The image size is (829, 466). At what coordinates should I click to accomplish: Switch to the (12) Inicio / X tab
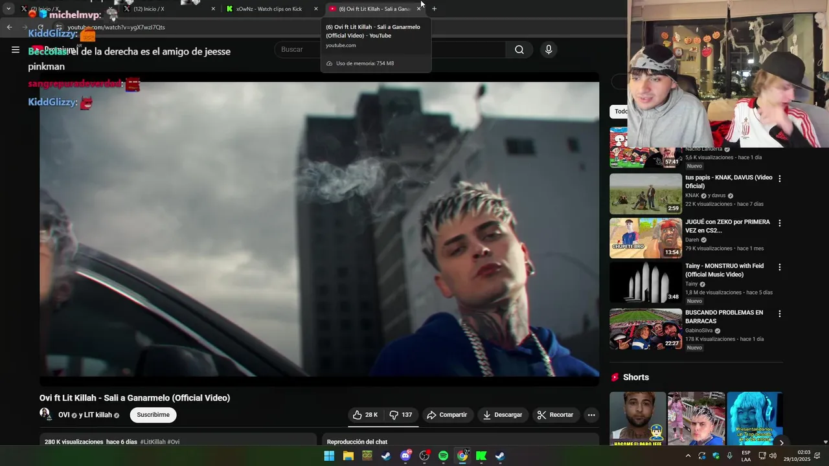coord(168,8)
